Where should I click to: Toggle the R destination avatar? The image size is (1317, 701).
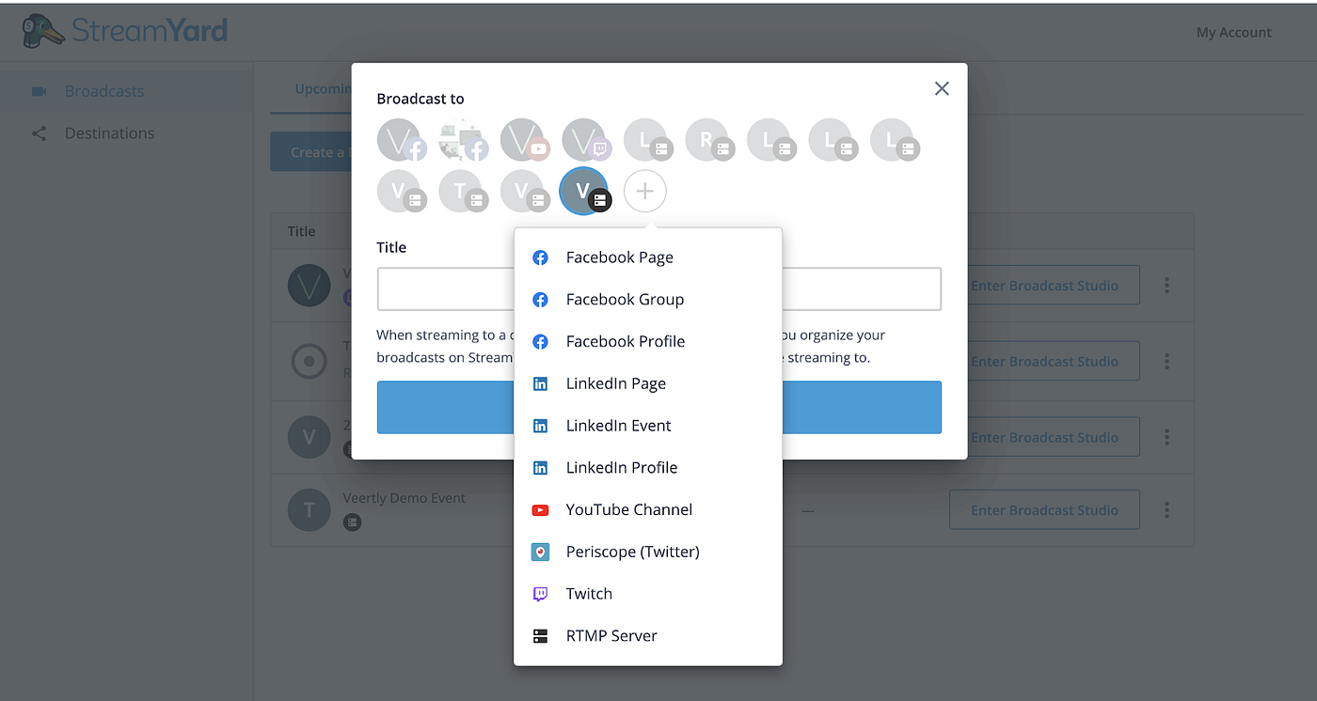(708, 140)
